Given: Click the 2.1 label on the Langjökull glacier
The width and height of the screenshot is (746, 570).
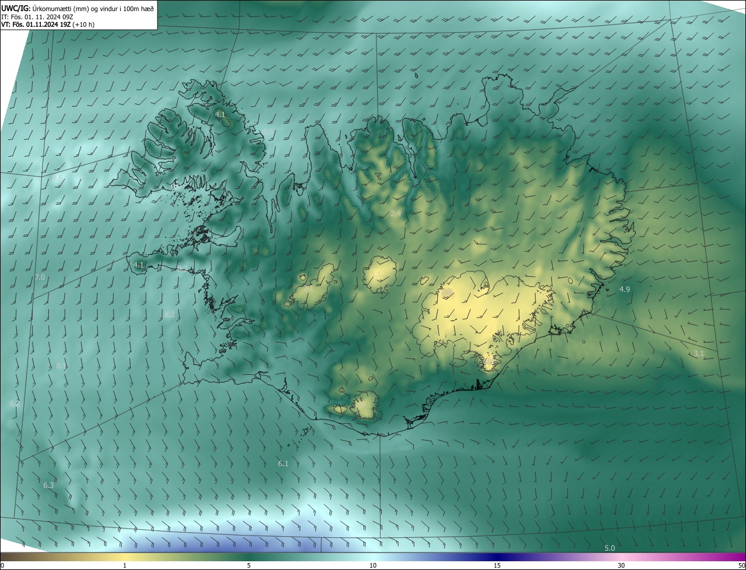Looking at the screenshot, I should 308,287.
